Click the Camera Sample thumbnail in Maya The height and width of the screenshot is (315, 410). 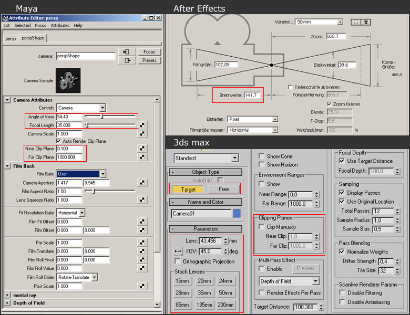pyautogui.click(x=68, y=80)
